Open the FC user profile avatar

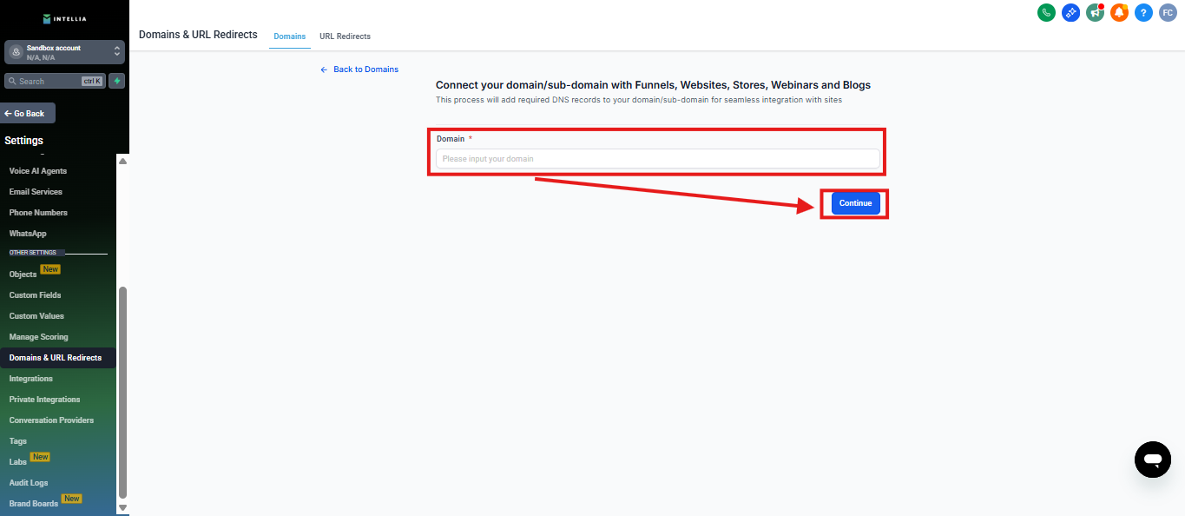pyautogui.click(x=1168, y=12)
